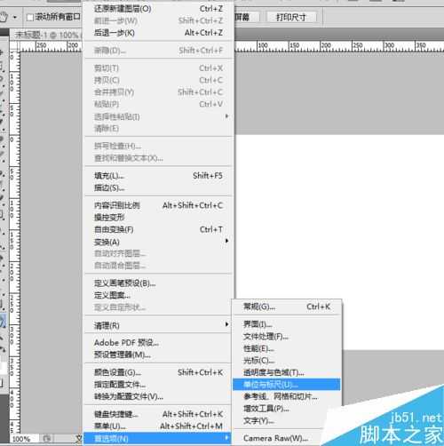Expand the 首选项(N) submenu arrow
The height and width of the screenshot is (446, 444).
coord(226,437)
